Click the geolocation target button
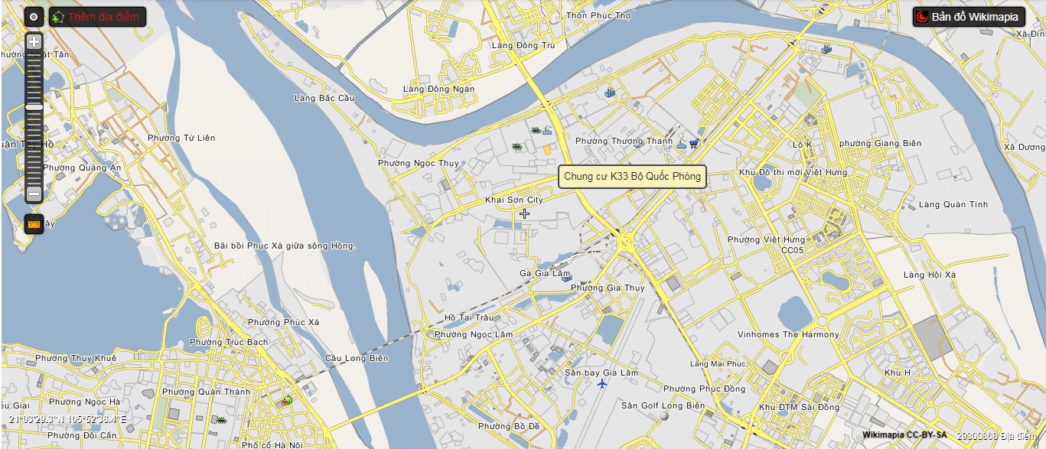 coord(34,16)
